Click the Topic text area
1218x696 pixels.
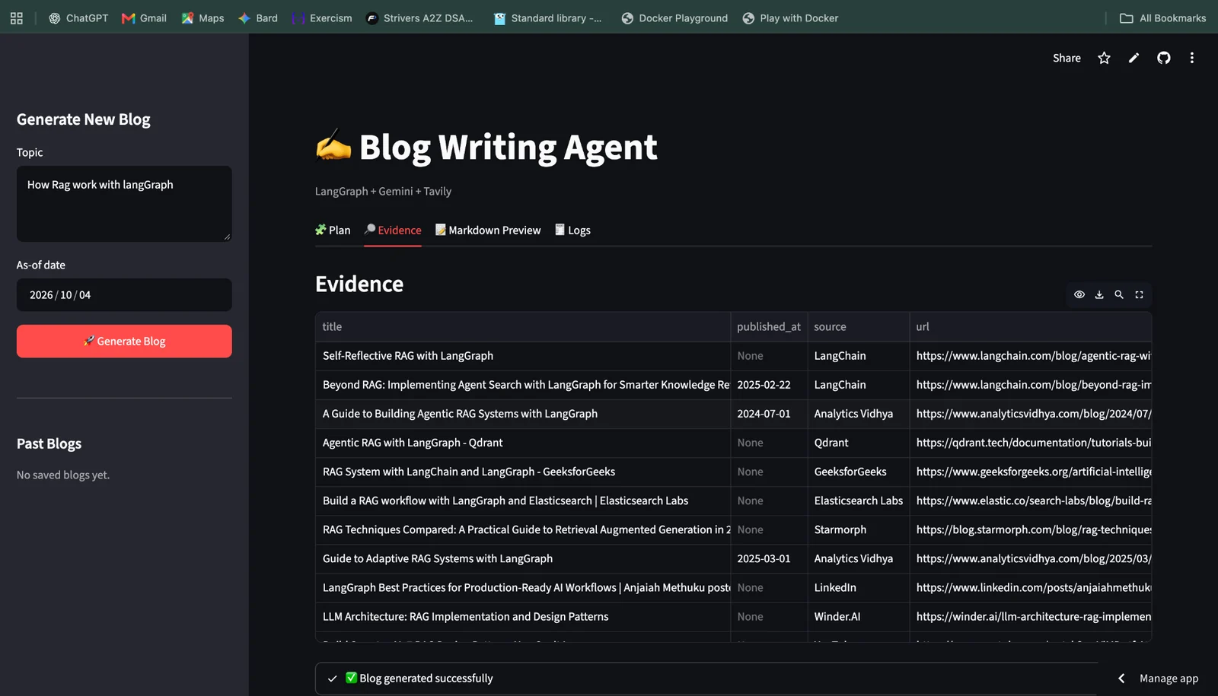124,204
